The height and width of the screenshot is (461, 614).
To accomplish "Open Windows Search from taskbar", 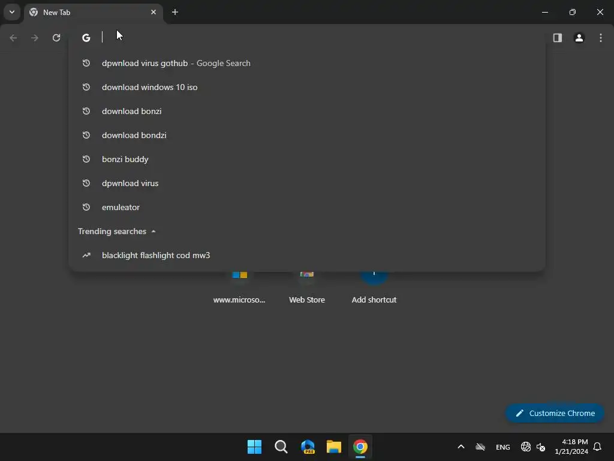I will coord(281,447).
